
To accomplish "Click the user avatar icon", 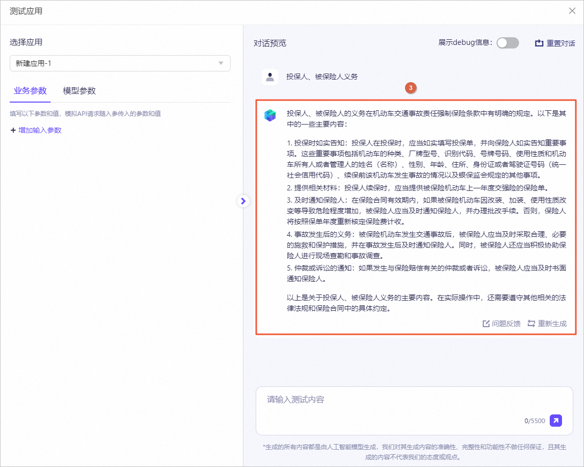I will click(270, 77).
